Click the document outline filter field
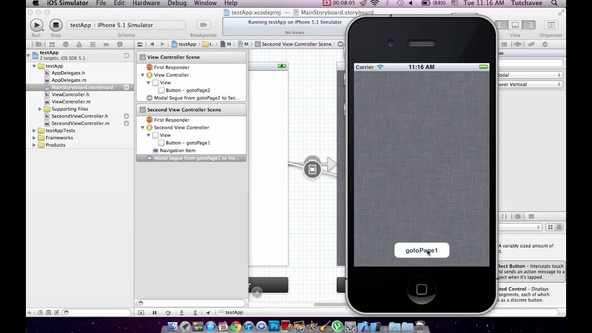The width and height of the screenshot is (592, 333). coord(191,303)
